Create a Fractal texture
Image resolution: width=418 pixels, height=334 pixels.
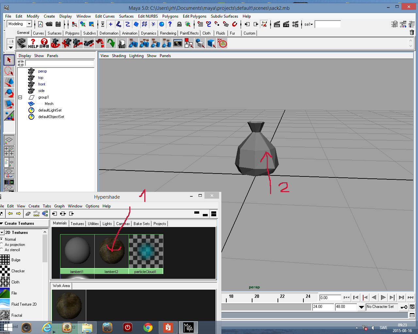click(11, 315)
